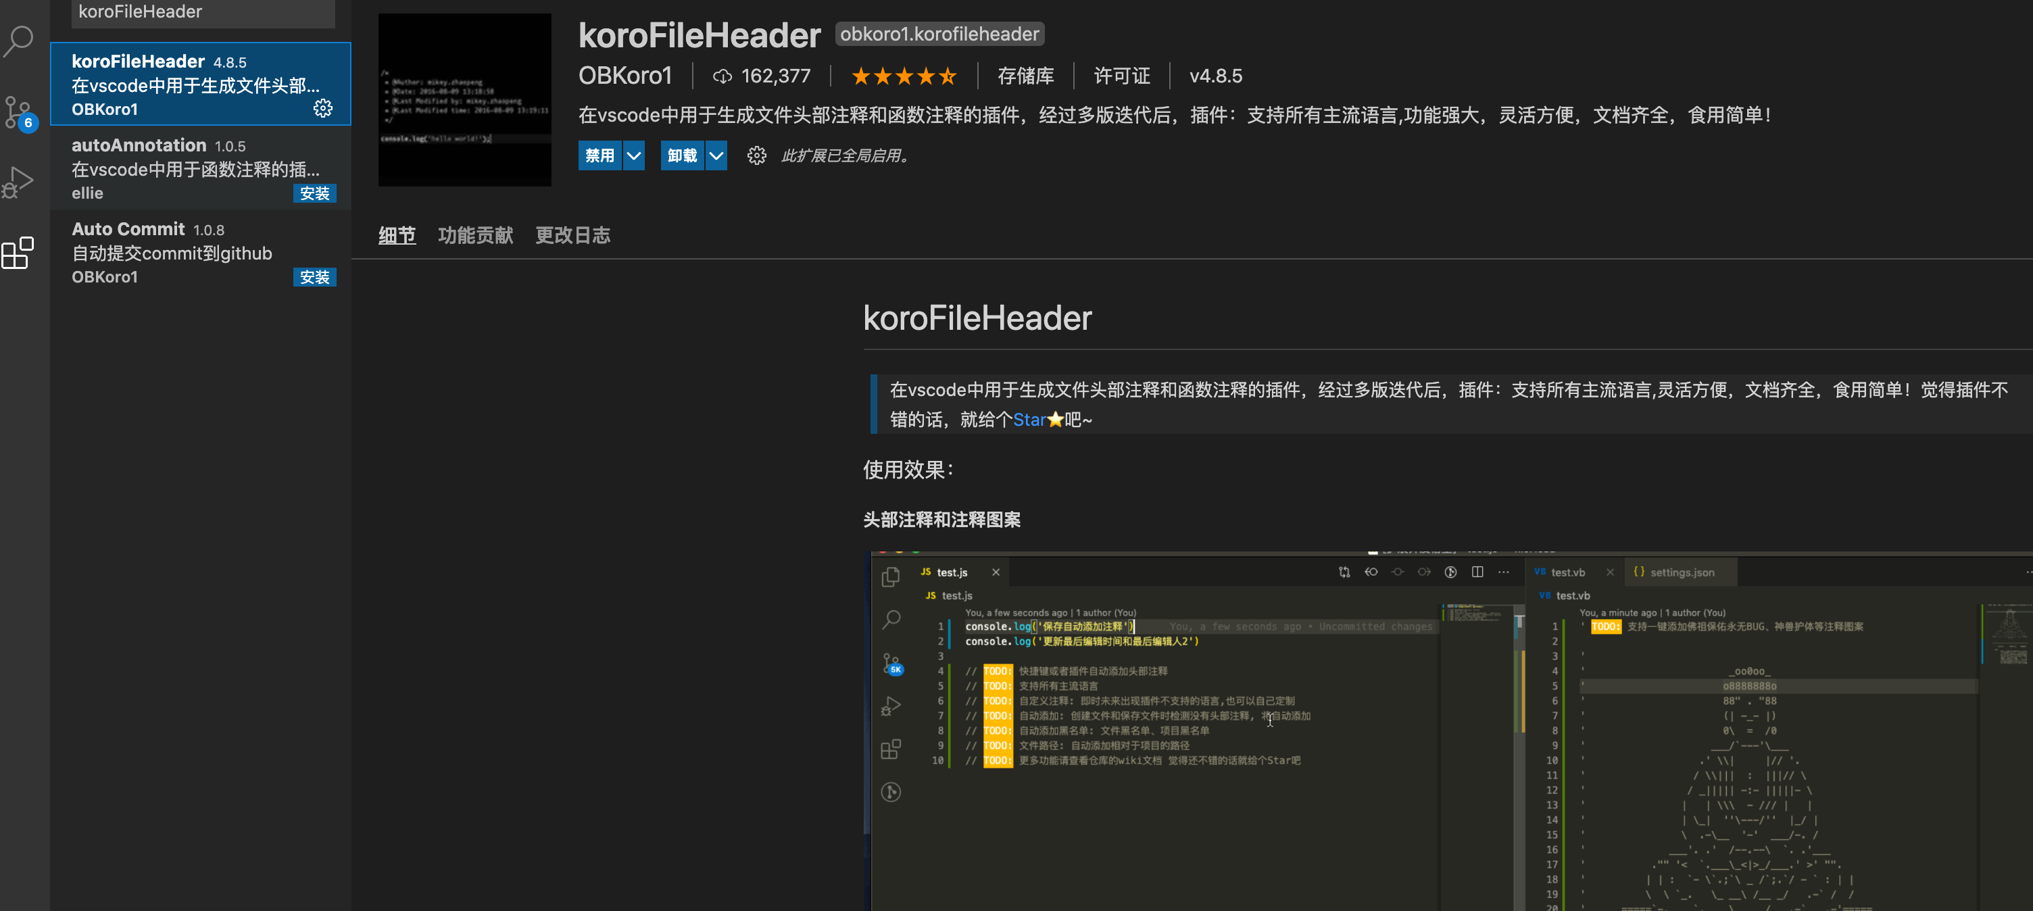Install the autoAnnotation extension
Screen dimensions: 2033x911
point(314,193)
